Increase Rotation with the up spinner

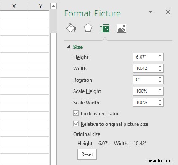[x=160, y=78]
